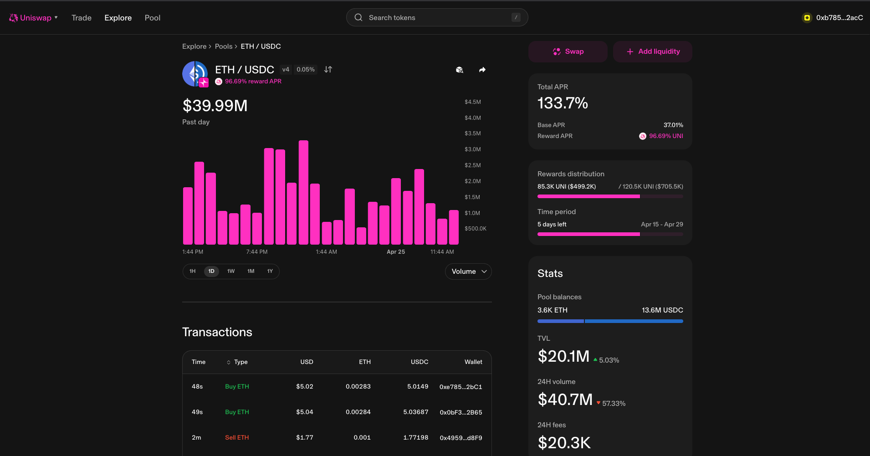Select the 1Y time range
The height and width of the screenshot is (456, 870).
click(270, 272)
